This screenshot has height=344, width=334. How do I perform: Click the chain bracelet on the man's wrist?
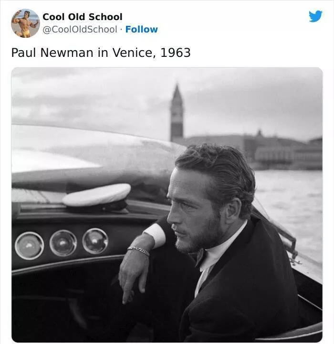(x=138, y=250)
